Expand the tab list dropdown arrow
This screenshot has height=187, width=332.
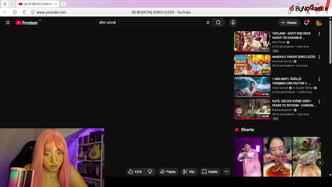click(x=12, y=4)
